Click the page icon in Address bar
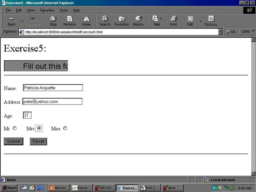256x192 pixels. 22,32
